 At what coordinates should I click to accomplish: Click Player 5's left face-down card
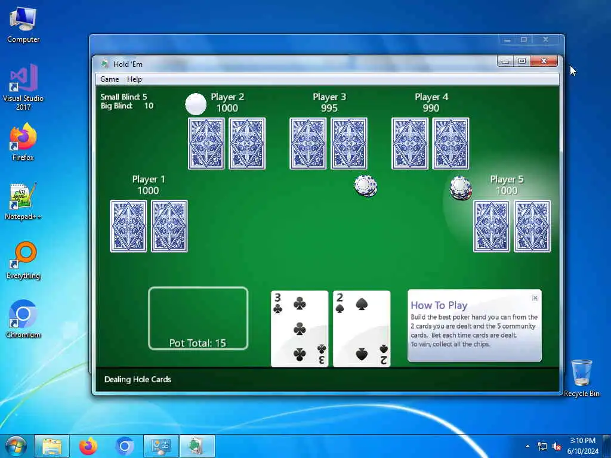tap(491, 226)
